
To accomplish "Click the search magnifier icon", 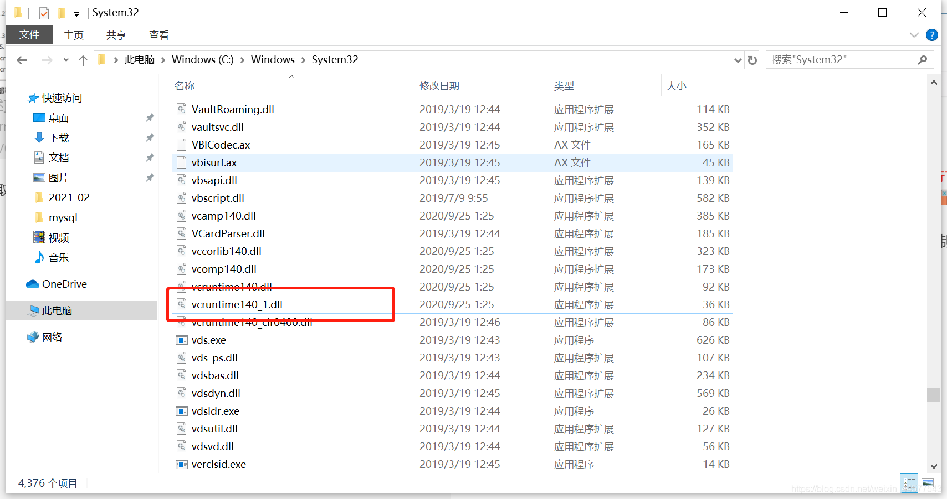I will (x=922, y=60).
